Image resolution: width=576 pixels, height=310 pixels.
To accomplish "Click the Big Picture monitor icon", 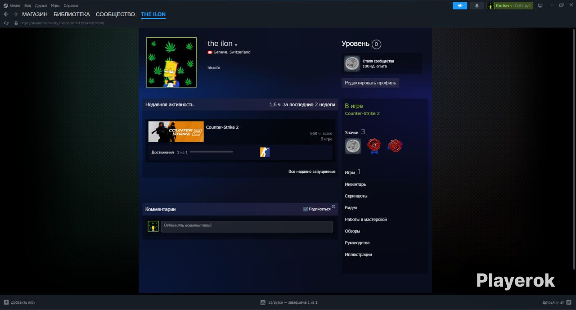I will coord(540,5).
